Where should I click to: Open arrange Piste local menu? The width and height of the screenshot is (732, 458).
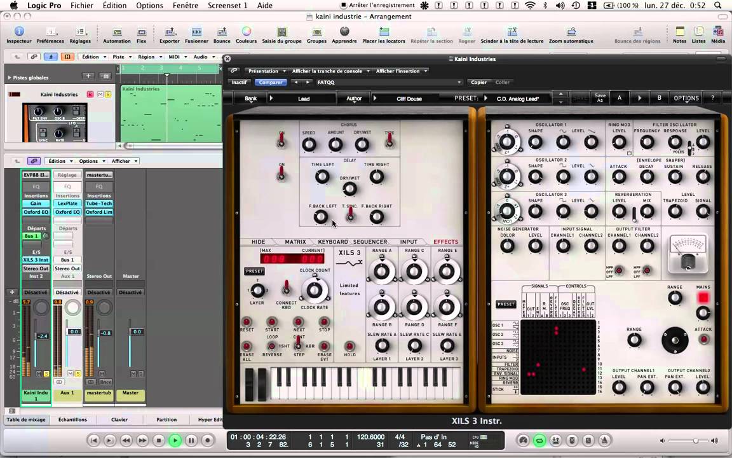tap(121, 57)
